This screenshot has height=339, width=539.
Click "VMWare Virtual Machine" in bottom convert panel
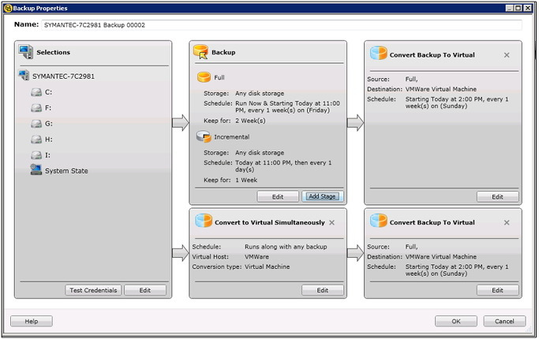(x=440, y=256)
